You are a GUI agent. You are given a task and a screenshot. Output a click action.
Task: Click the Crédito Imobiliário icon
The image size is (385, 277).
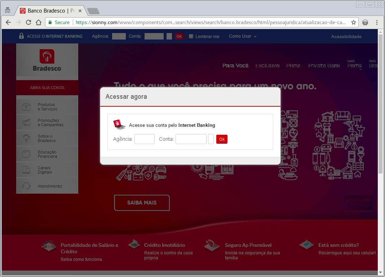point(134,244)
